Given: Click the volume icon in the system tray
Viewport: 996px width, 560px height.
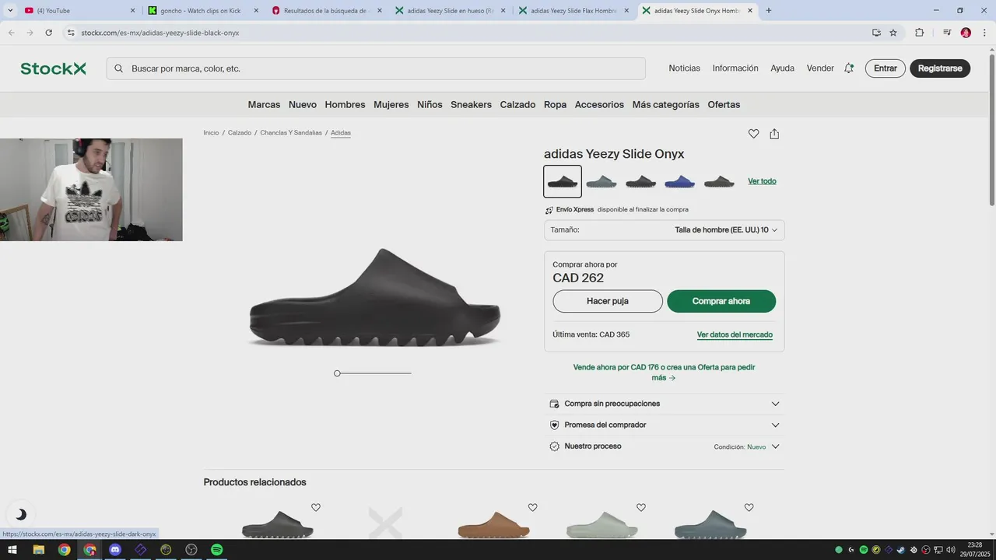Looking at the screenshot, I should pos(951,550).
